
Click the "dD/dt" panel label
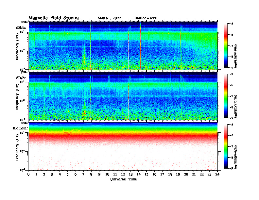tap(21, 78)
